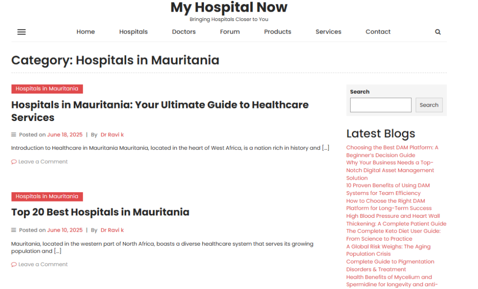
Task: Click Leave a Comment under Ultimate Guide post
Action: click(x=43, y=161)
